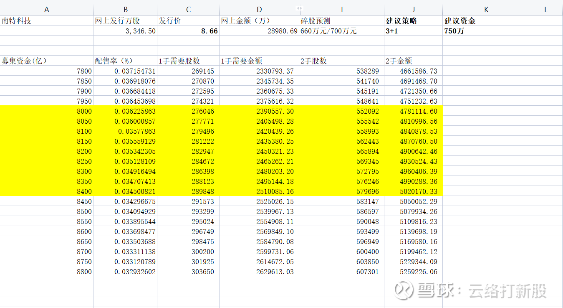Click the highlighted cell 5020170.33

pos(414,191)
